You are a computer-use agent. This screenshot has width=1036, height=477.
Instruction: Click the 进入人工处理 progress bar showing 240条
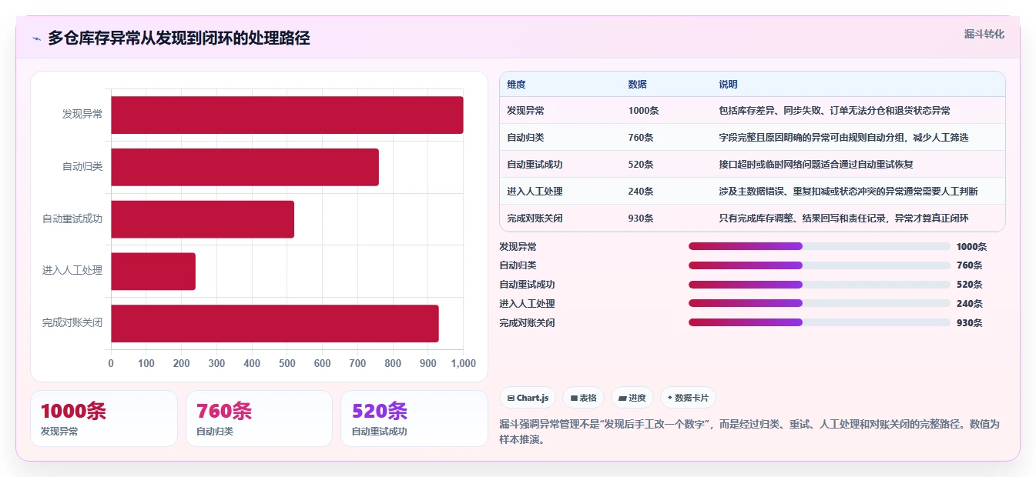820,304
